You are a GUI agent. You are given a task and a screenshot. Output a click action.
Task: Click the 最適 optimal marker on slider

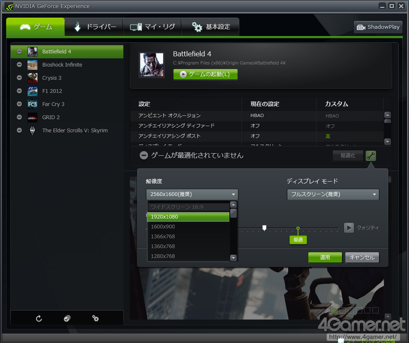(298, 239)
